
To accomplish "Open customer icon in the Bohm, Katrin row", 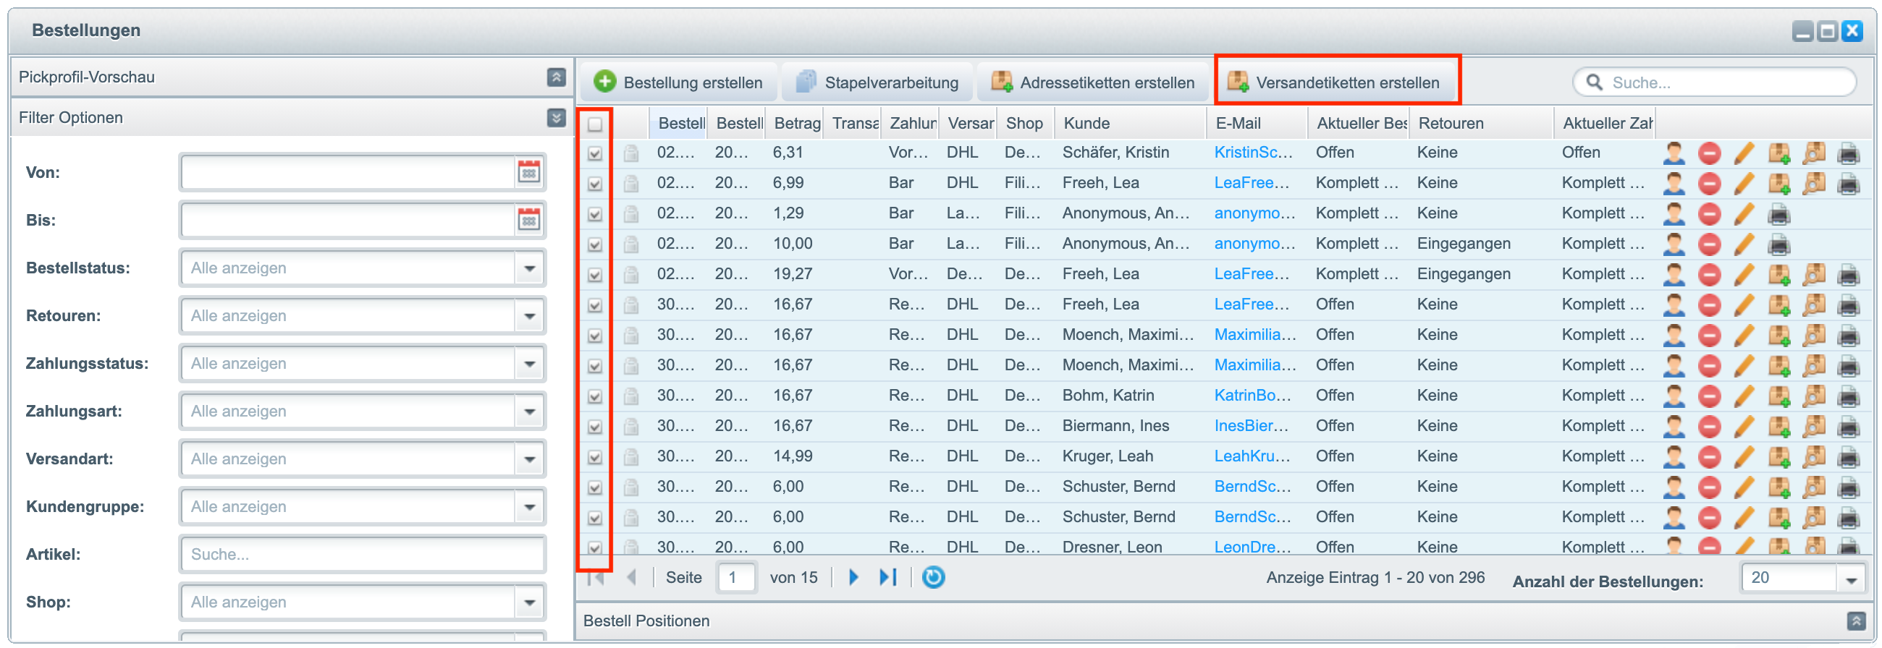I will point(1673,396).
